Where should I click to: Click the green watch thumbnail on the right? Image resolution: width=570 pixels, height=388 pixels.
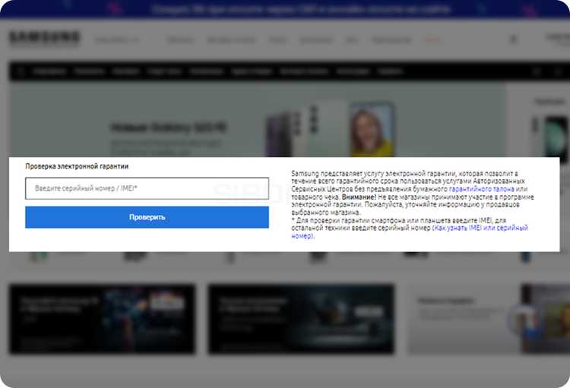[x=556, y=138]
